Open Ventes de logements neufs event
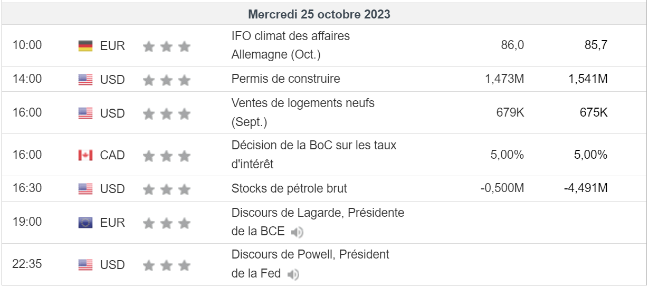The image size is (649, 287). click(x=303, y=103)
